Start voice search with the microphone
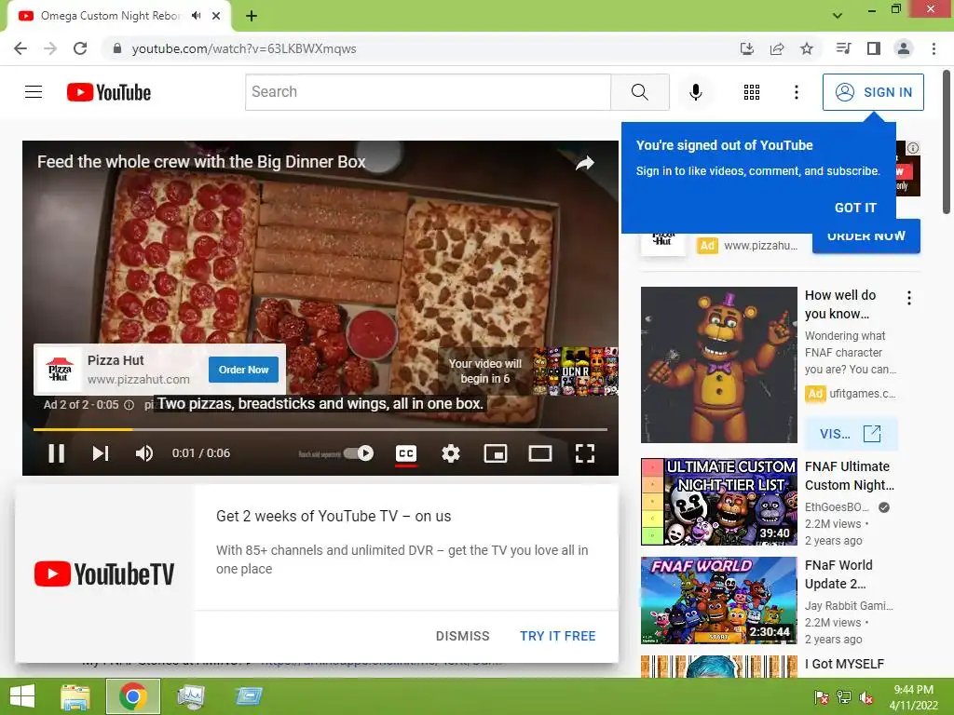Image resolution: width=954 pixels, height=715 pixels. (695, 92)
